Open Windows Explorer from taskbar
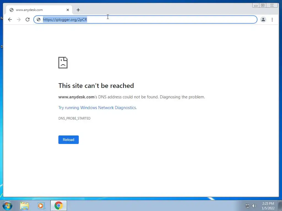 pos(25,206)
